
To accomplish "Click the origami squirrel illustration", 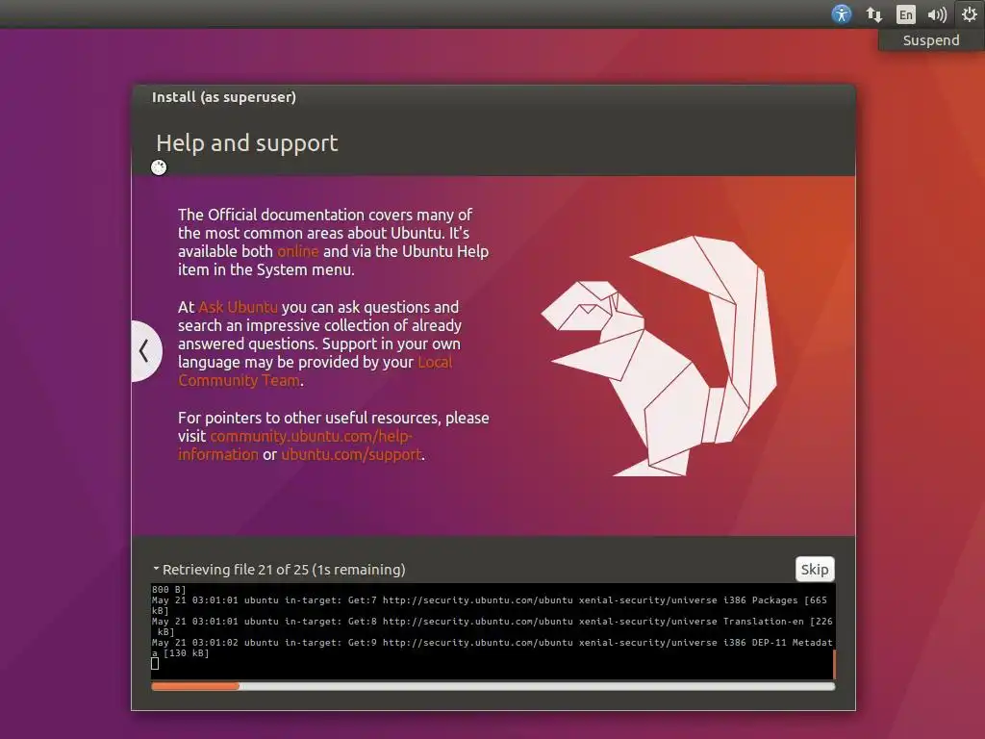I will 659,356.
